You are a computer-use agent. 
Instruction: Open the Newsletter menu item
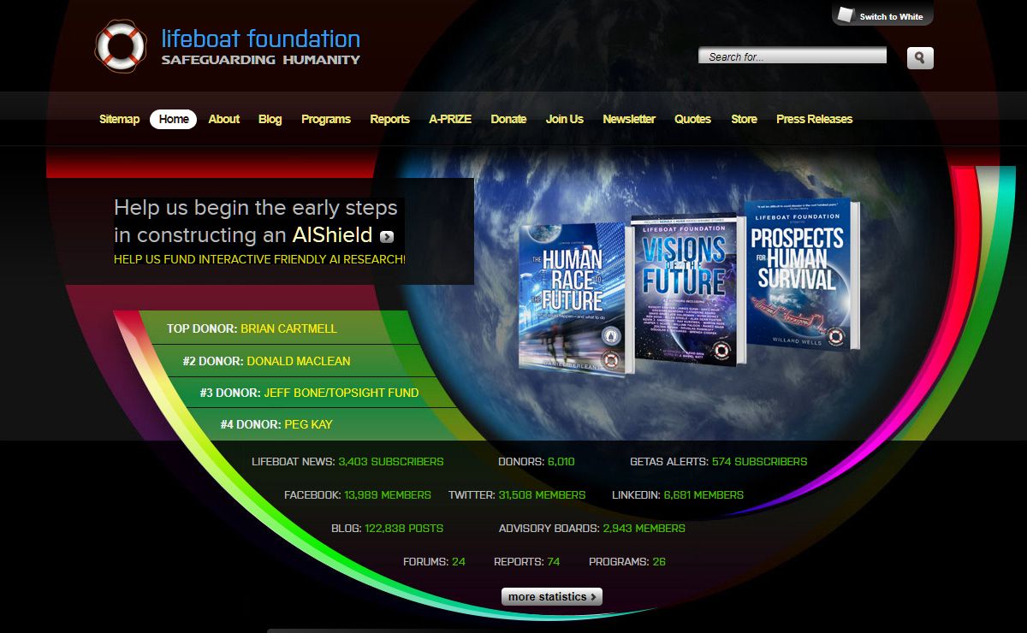629,119
